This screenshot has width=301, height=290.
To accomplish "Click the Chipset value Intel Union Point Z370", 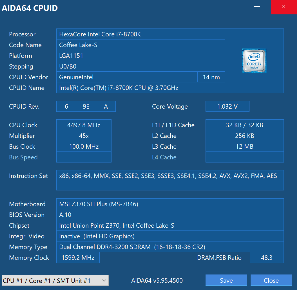I will coord(170,225).
